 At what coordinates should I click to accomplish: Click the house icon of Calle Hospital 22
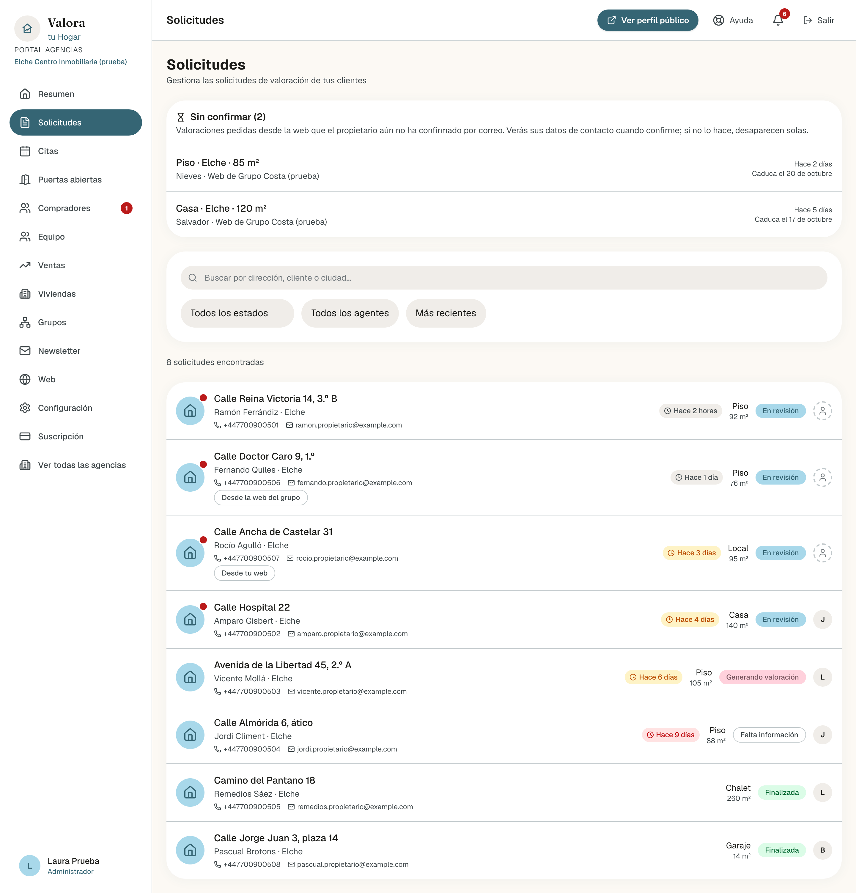pyautogui.click(x=190, y=620)
